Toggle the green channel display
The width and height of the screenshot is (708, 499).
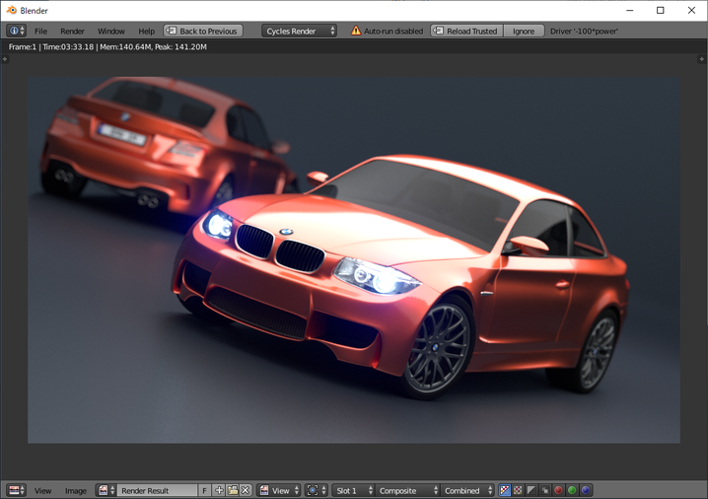point(572,490)
